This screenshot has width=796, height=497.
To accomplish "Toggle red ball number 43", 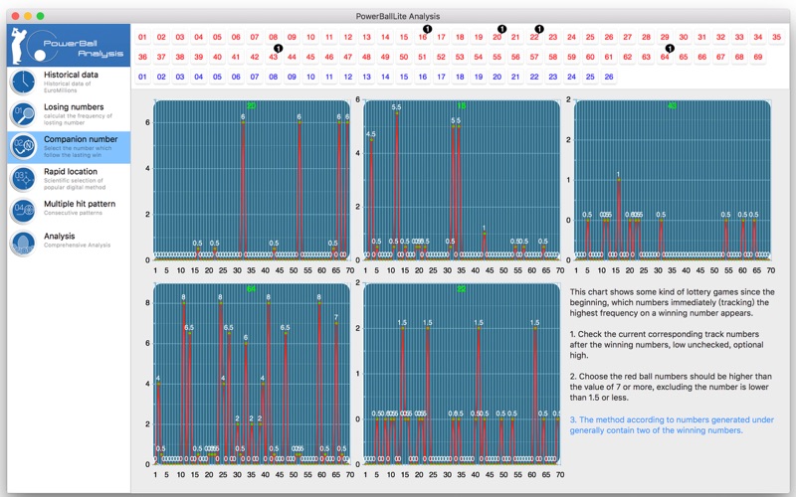I will click(x=273, y=57).
